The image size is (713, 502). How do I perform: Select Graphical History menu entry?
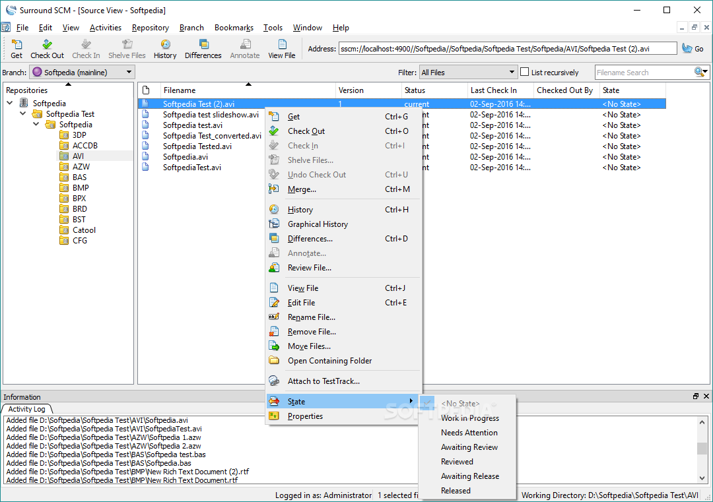343,224
